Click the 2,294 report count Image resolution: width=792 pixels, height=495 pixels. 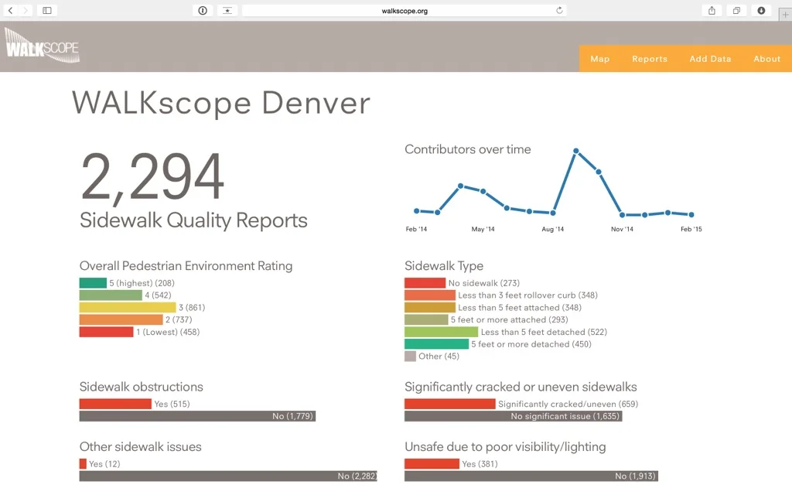(152, 177)
